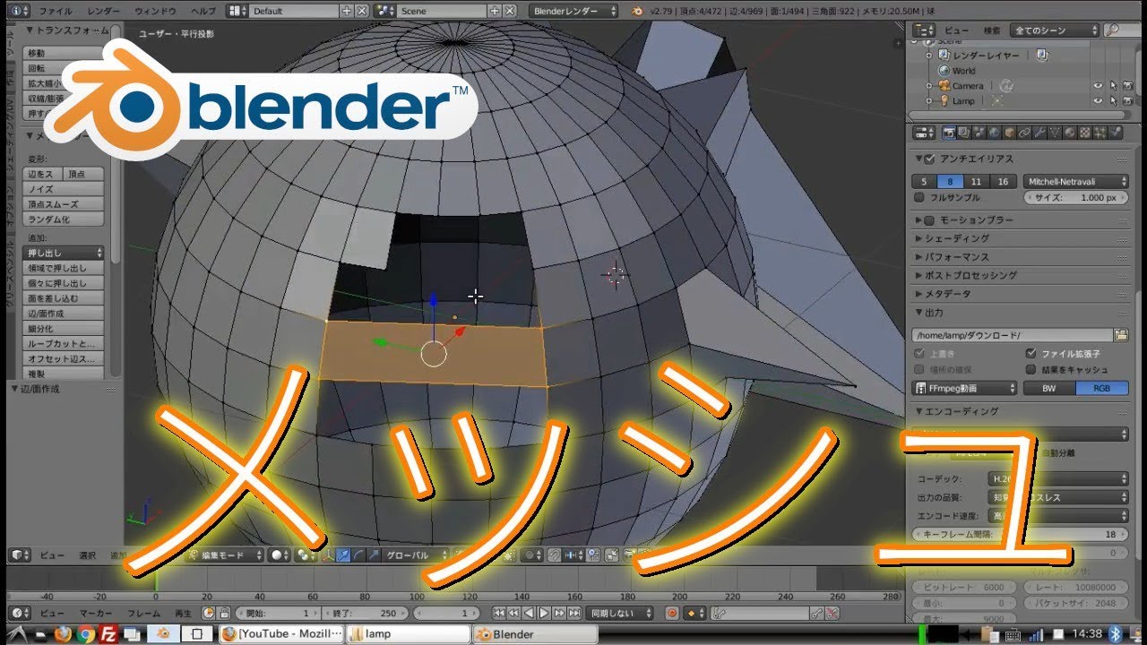This screenshot has width=1147, height=645.
Task: Toggle Camera visibility eye in outliner
Action: 1098,86
